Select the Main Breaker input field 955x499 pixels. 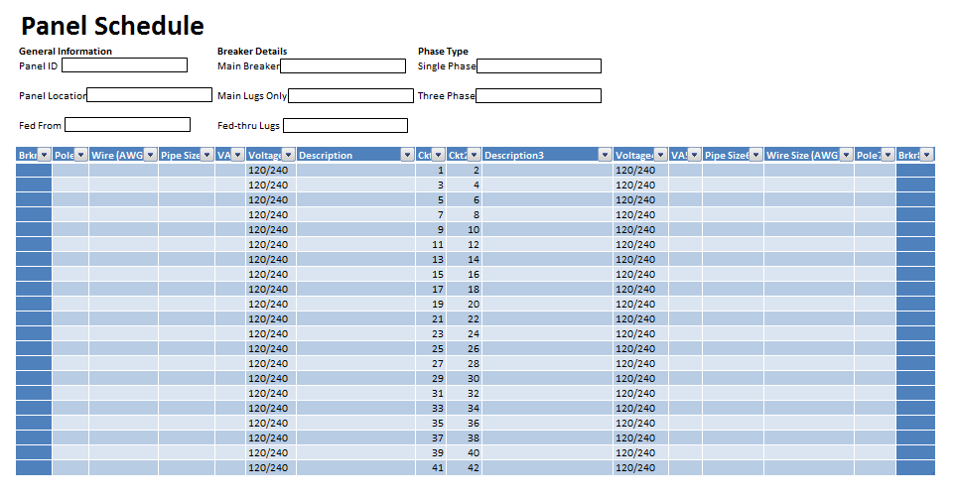pos(343,65)
